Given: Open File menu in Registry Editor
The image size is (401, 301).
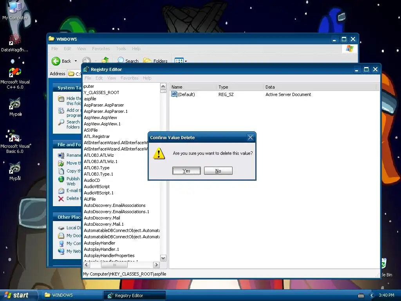Looking at the screenshot, I should point(88,78).
